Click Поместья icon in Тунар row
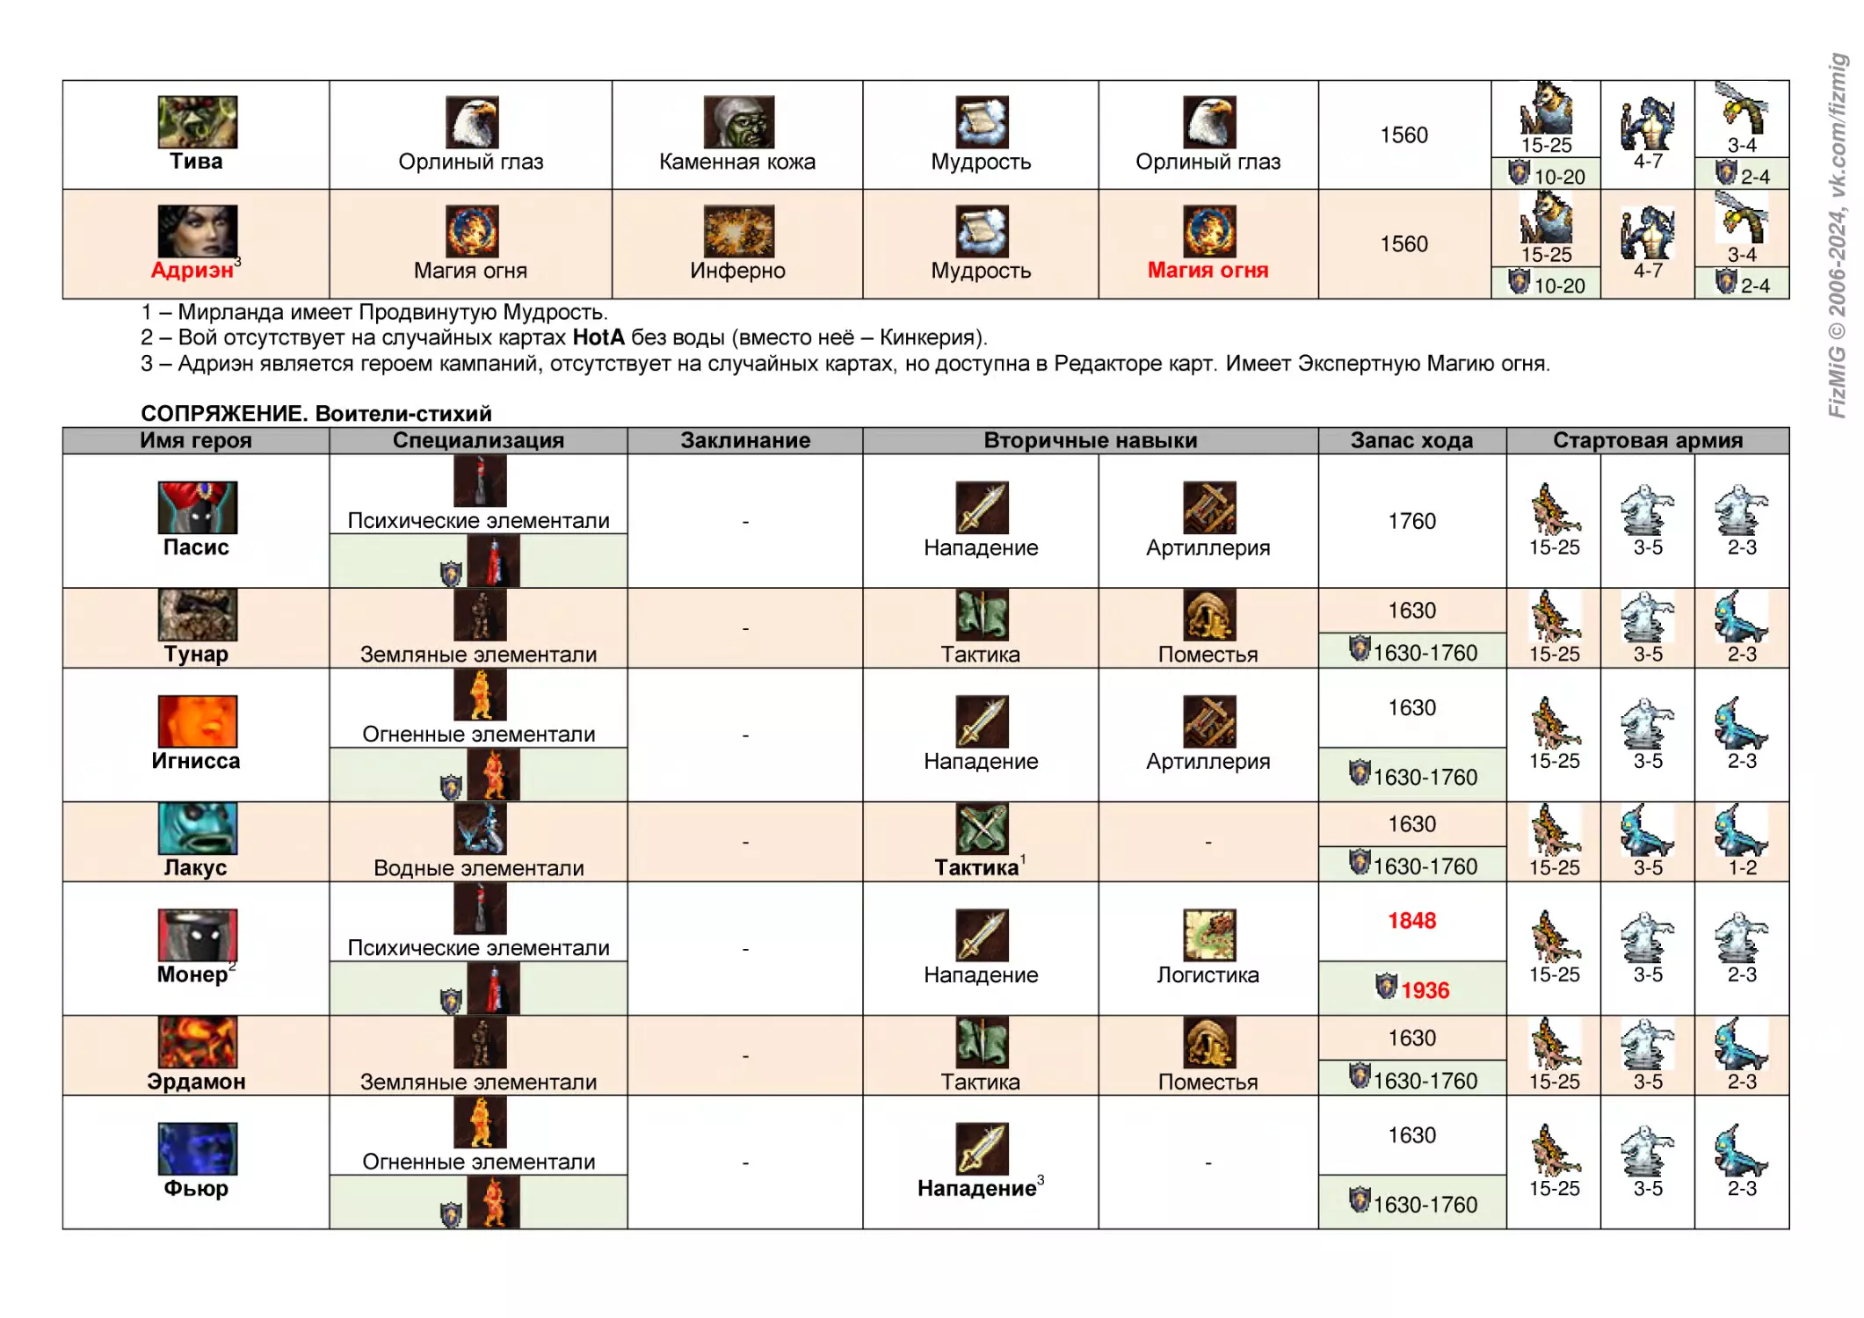Image resolution: width=1864 pixels, height=1318 pixels. (1208, 615)
